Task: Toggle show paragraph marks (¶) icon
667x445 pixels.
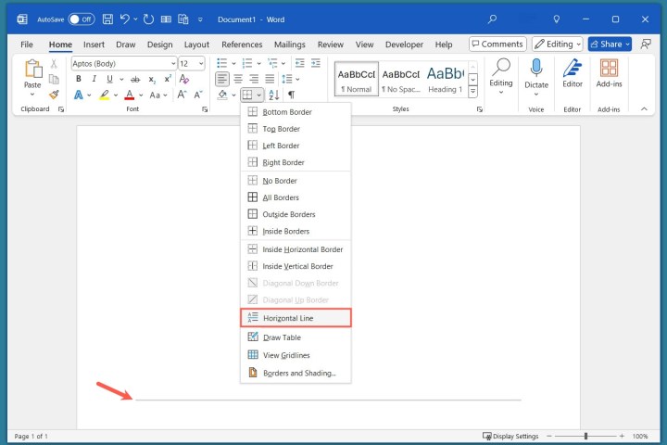Action: [x=290, y=95]
